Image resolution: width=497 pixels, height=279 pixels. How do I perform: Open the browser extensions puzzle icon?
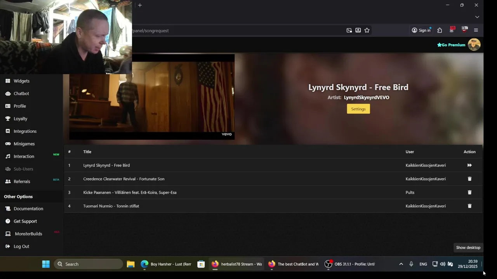tap(440, 30)
